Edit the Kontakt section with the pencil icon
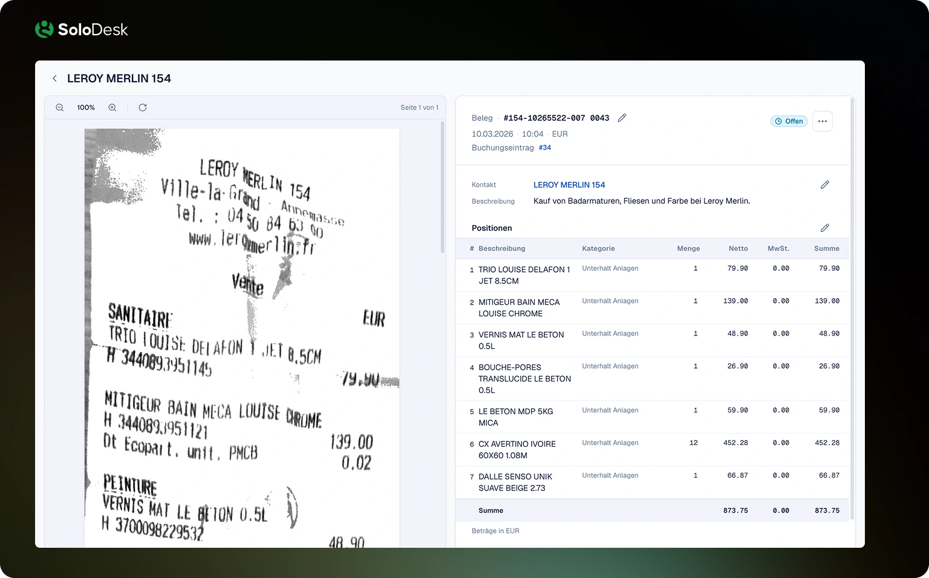This screenshot has width=929, height=578. [x=824, y=185]
